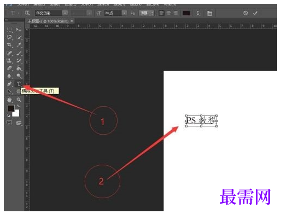Select the Crop tool
Image resolution: width=281 pixels, height=214 pixels.
[x=9, y=45]
